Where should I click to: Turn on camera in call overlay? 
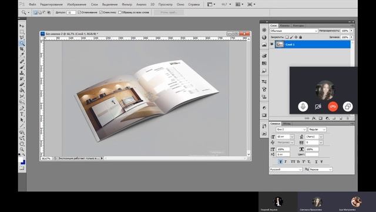click(318, 107)
